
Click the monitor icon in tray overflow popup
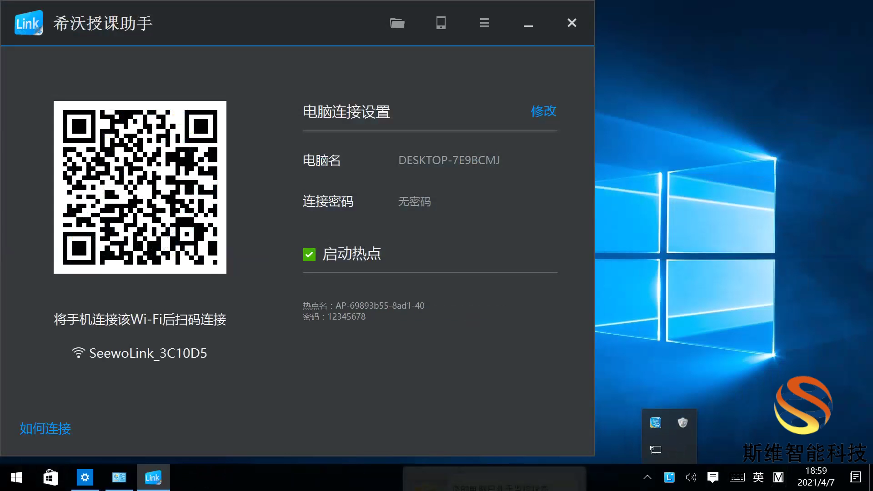[656, 423]
